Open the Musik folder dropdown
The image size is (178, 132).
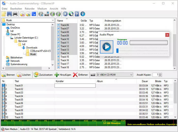(x=28, y=20)
